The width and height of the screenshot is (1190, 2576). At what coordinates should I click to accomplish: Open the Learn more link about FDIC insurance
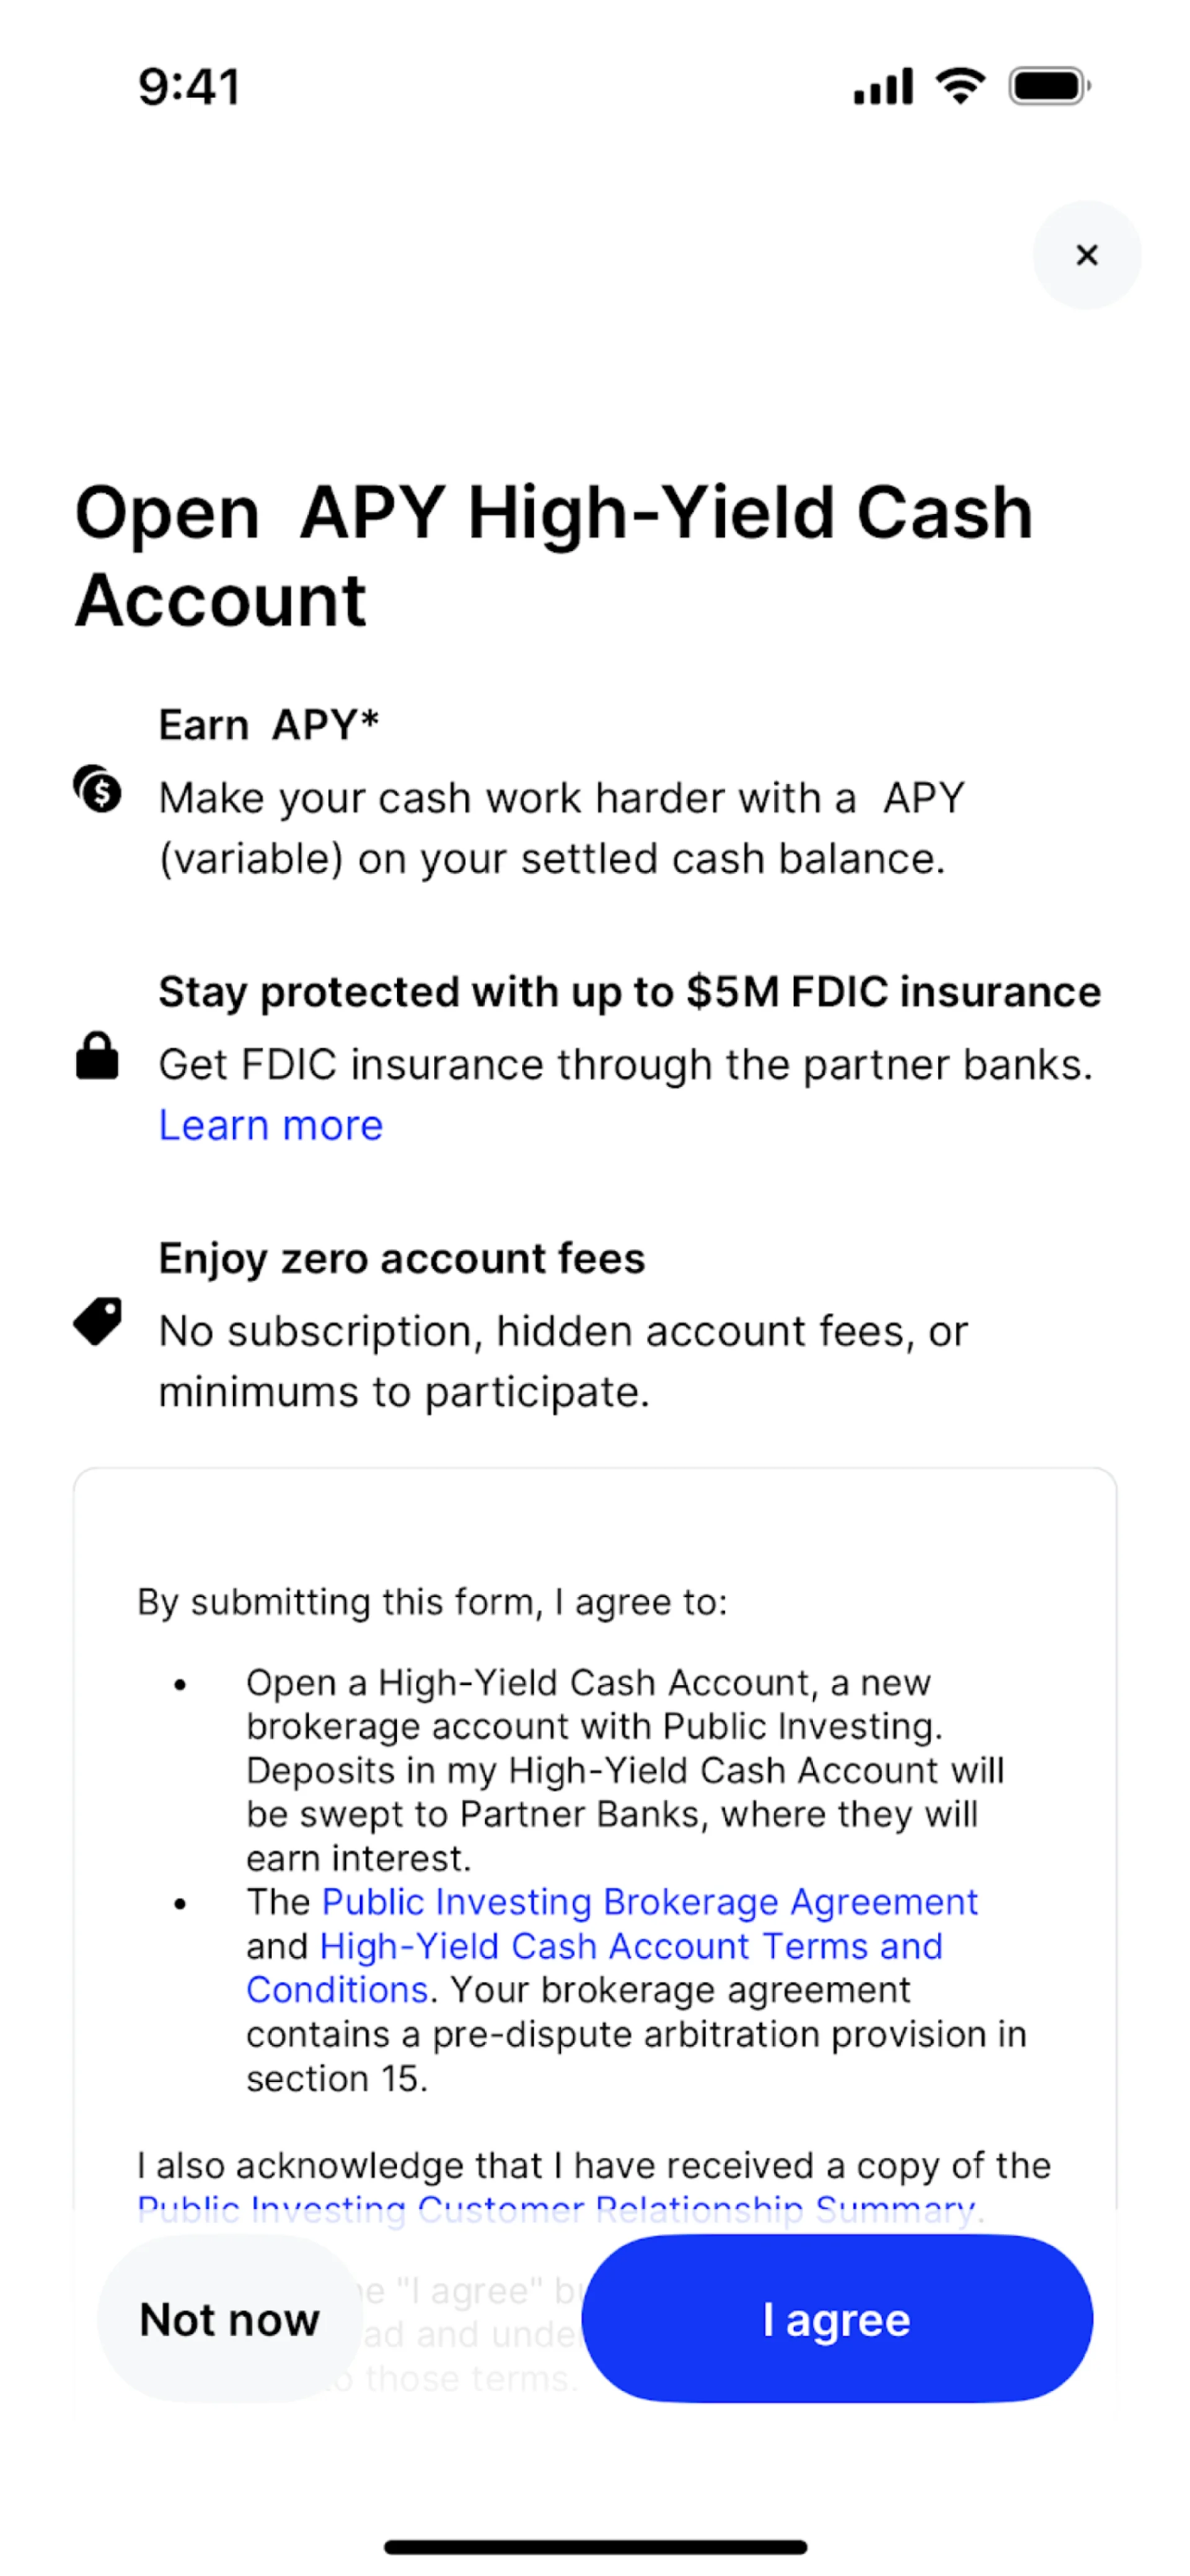[x=271, y=1126]
